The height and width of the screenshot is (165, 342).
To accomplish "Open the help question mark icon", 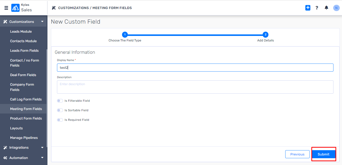I will 317,8.
